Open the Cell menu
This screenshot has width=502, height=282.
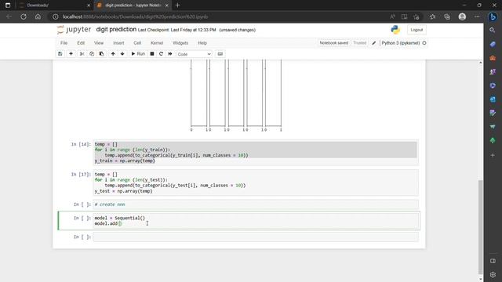[x=137, y=43]
